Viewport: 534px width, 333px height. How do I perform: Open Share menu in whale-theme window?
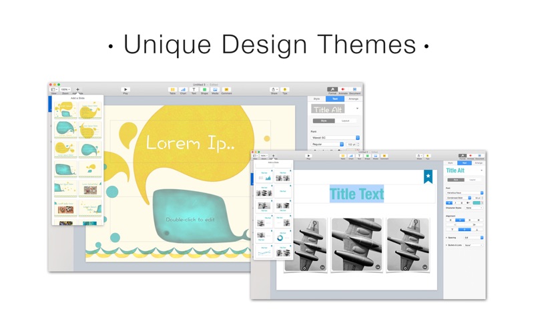(274, 90)
